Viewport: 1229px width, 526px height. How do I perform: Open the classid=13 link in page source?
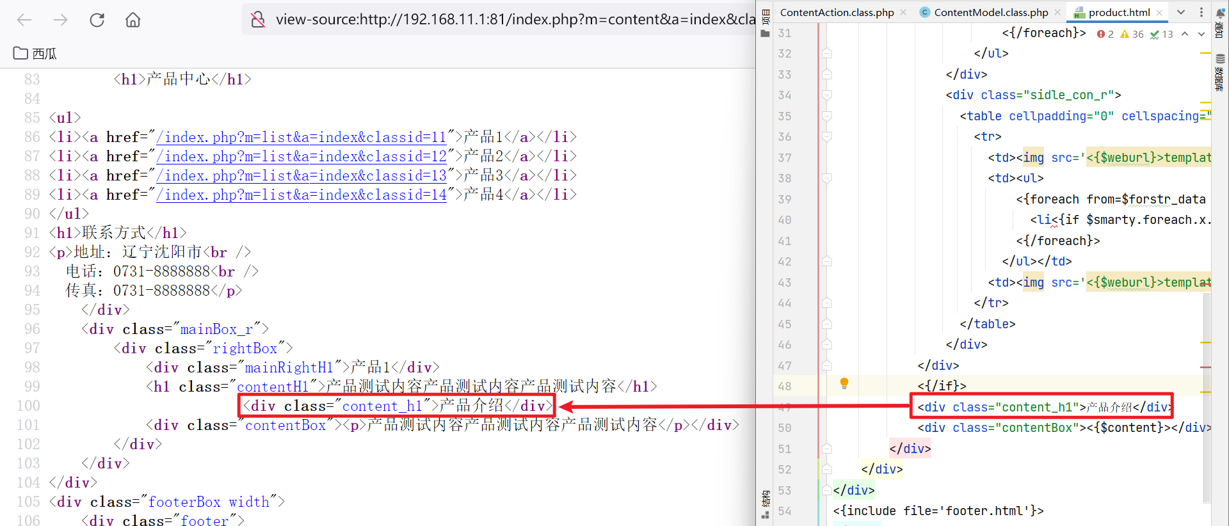301,175
